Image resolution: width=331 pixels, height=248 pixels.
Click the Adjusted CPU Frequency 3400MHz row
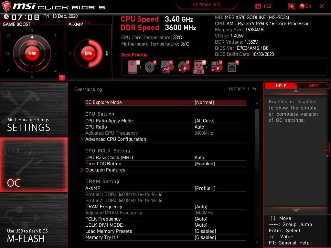(165, 133)
